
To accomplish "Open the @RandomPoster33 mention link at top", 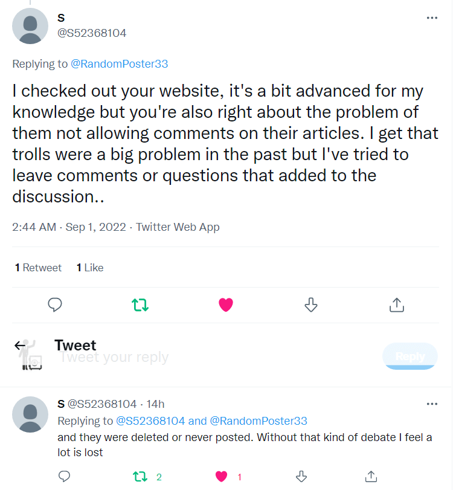I will click(x=119, y=63).
